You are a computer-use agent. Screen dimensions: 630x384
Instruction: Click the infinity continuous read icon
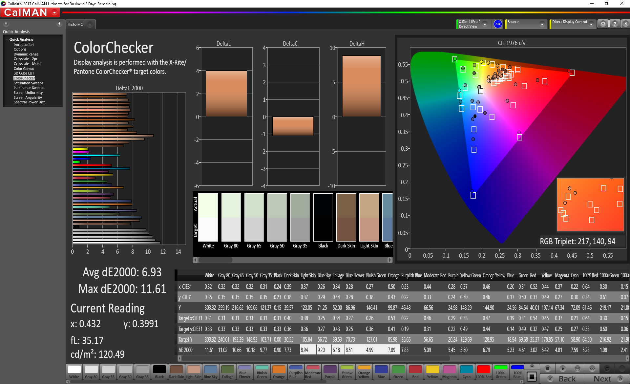[x=592, y=368]
